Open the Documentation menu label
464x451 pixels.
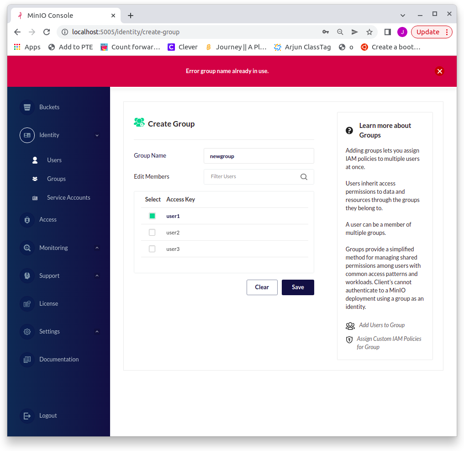[x=59, y=359]
